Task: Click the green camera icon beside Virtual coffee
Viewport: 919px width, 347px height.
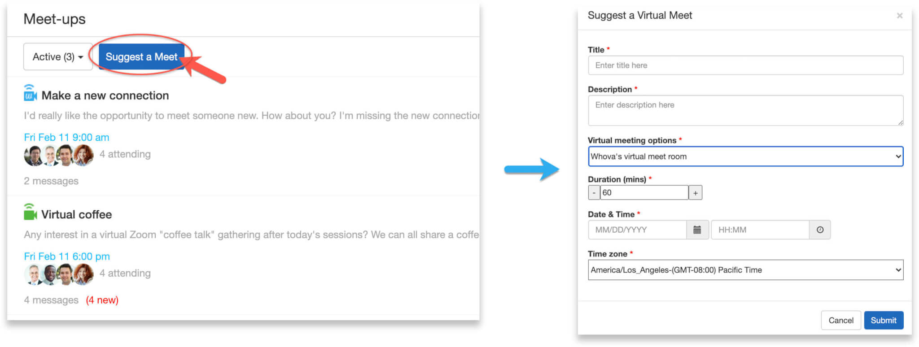Action: coord(30,213)
